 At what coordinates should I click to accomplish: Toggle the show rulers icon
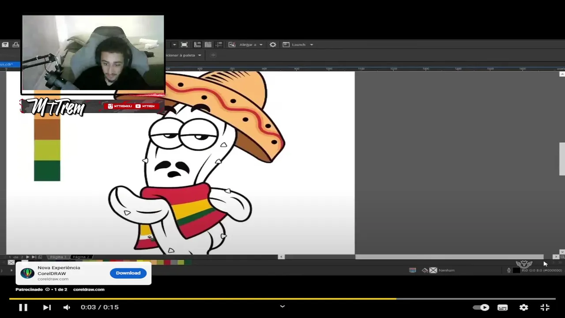coord(197,45)
